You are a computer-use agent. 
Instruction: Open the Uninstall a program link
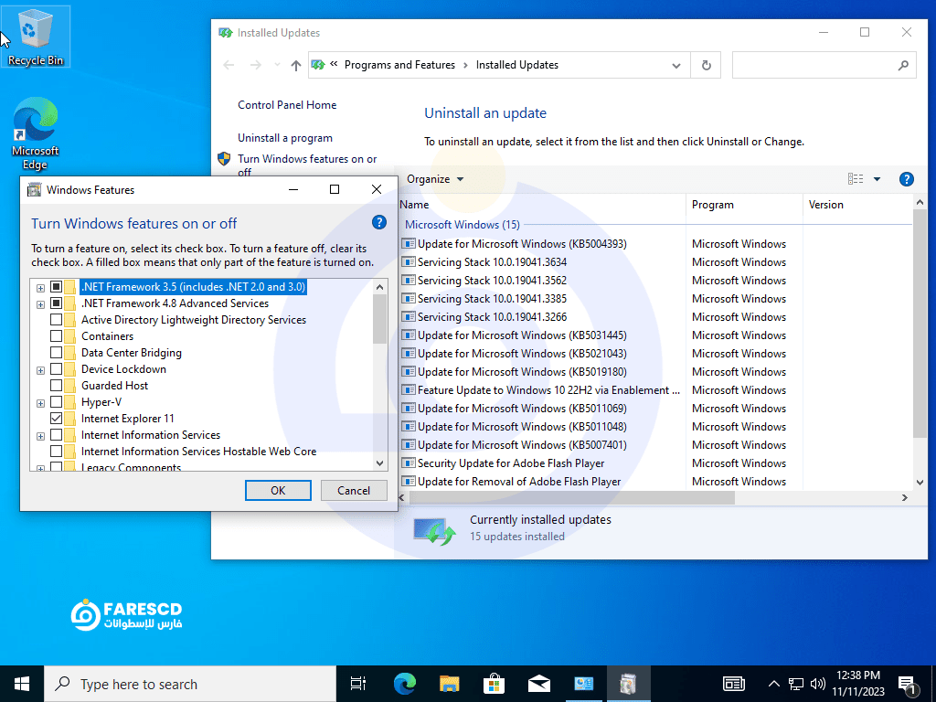point(285,138)
